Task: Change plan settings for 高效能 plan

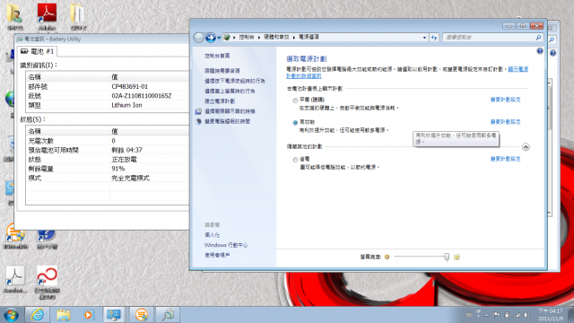Action: pyautogui.click(x=505, y=122)
